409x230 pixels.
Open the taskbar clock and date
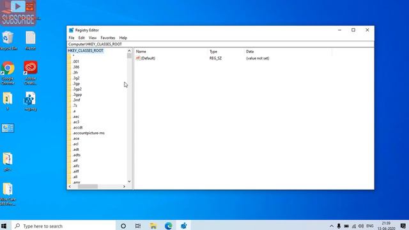click(x=386, y=226)
